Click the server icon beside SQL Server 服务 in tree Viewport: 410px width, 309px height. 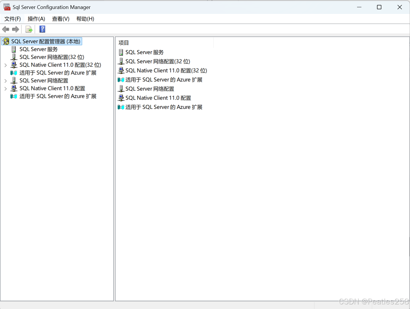[x=14, y=49]
